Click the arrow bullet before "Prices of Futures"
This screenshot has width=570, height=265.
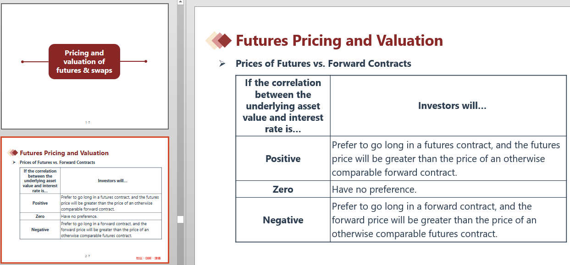pos(222,64)
